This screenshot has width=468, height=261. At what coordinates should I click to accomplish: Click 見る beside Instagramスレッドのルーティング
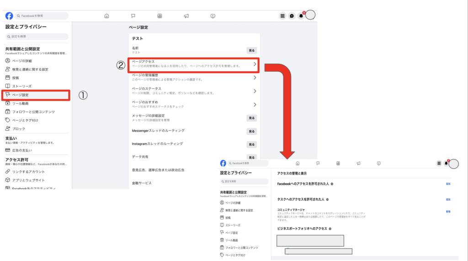click(251, 144)
